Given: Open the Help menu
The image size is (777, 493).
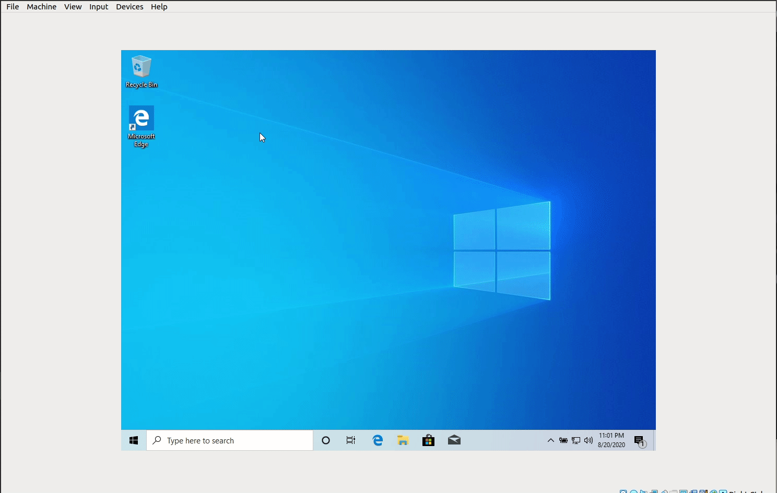Looking at the screenshot, I should (x=159, y=7).
